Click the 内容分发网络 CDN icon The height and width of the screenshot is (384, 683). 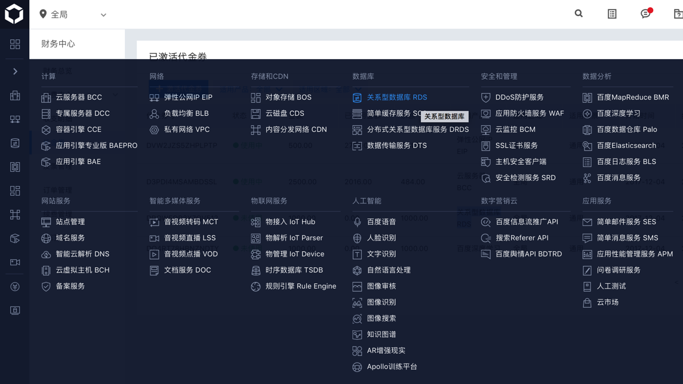pos(256,129)
